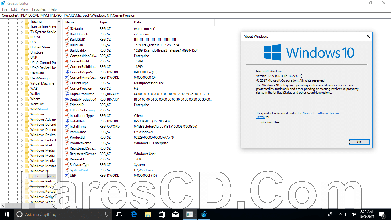Image resolution: width=391 pixels, height=220 pixels.
Task: Click the EditionID string value icon
Action: (x=67, y=105)
